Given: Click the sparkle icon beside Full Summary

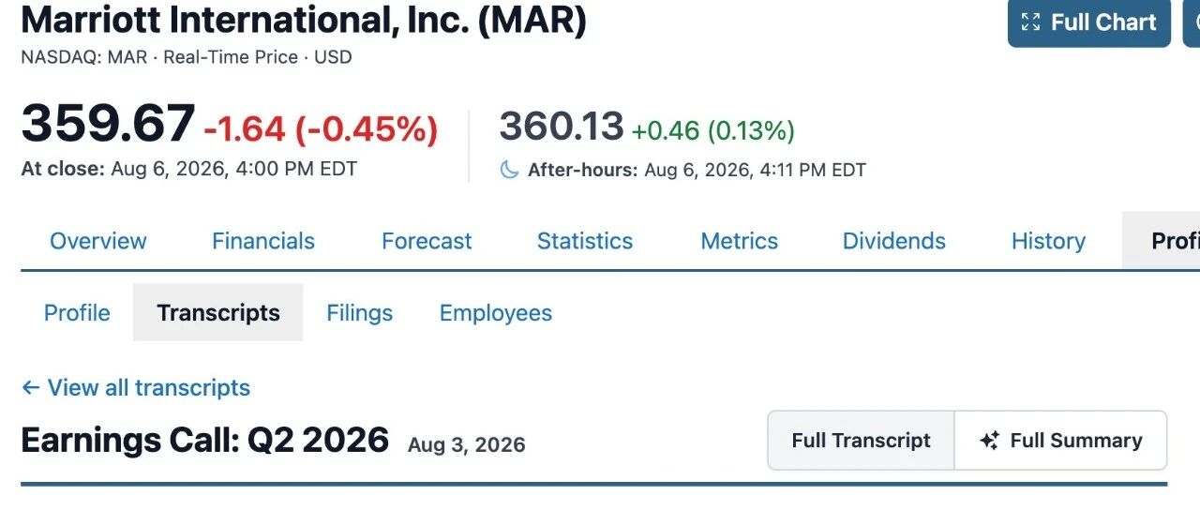Looking at the screenshot, I should click(x=989, y=441).
